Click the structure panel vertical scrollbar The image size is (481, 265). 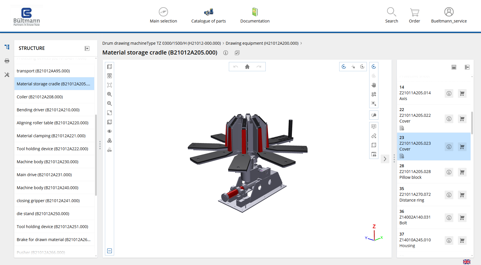[x=96, y=155]
